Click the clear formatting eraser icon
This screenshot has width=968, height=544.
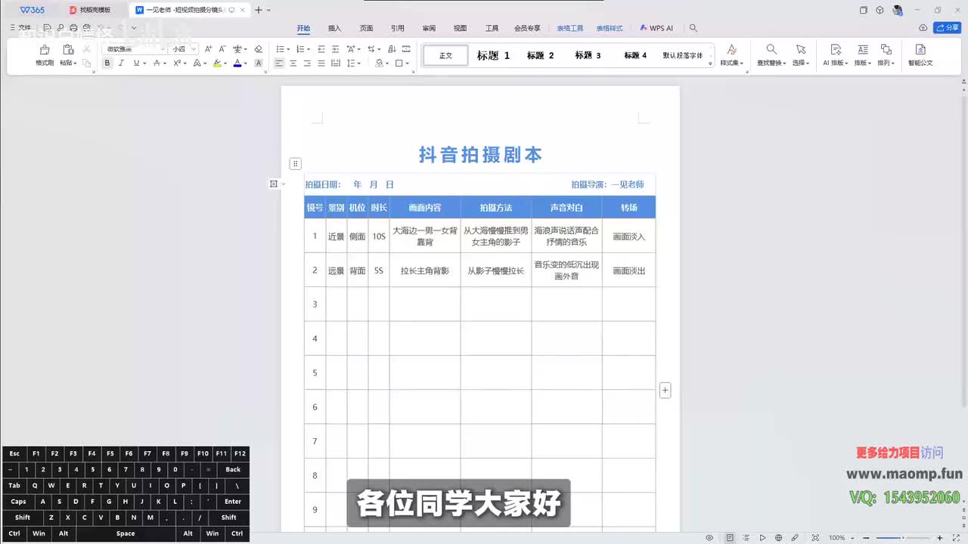coord(258,49)
